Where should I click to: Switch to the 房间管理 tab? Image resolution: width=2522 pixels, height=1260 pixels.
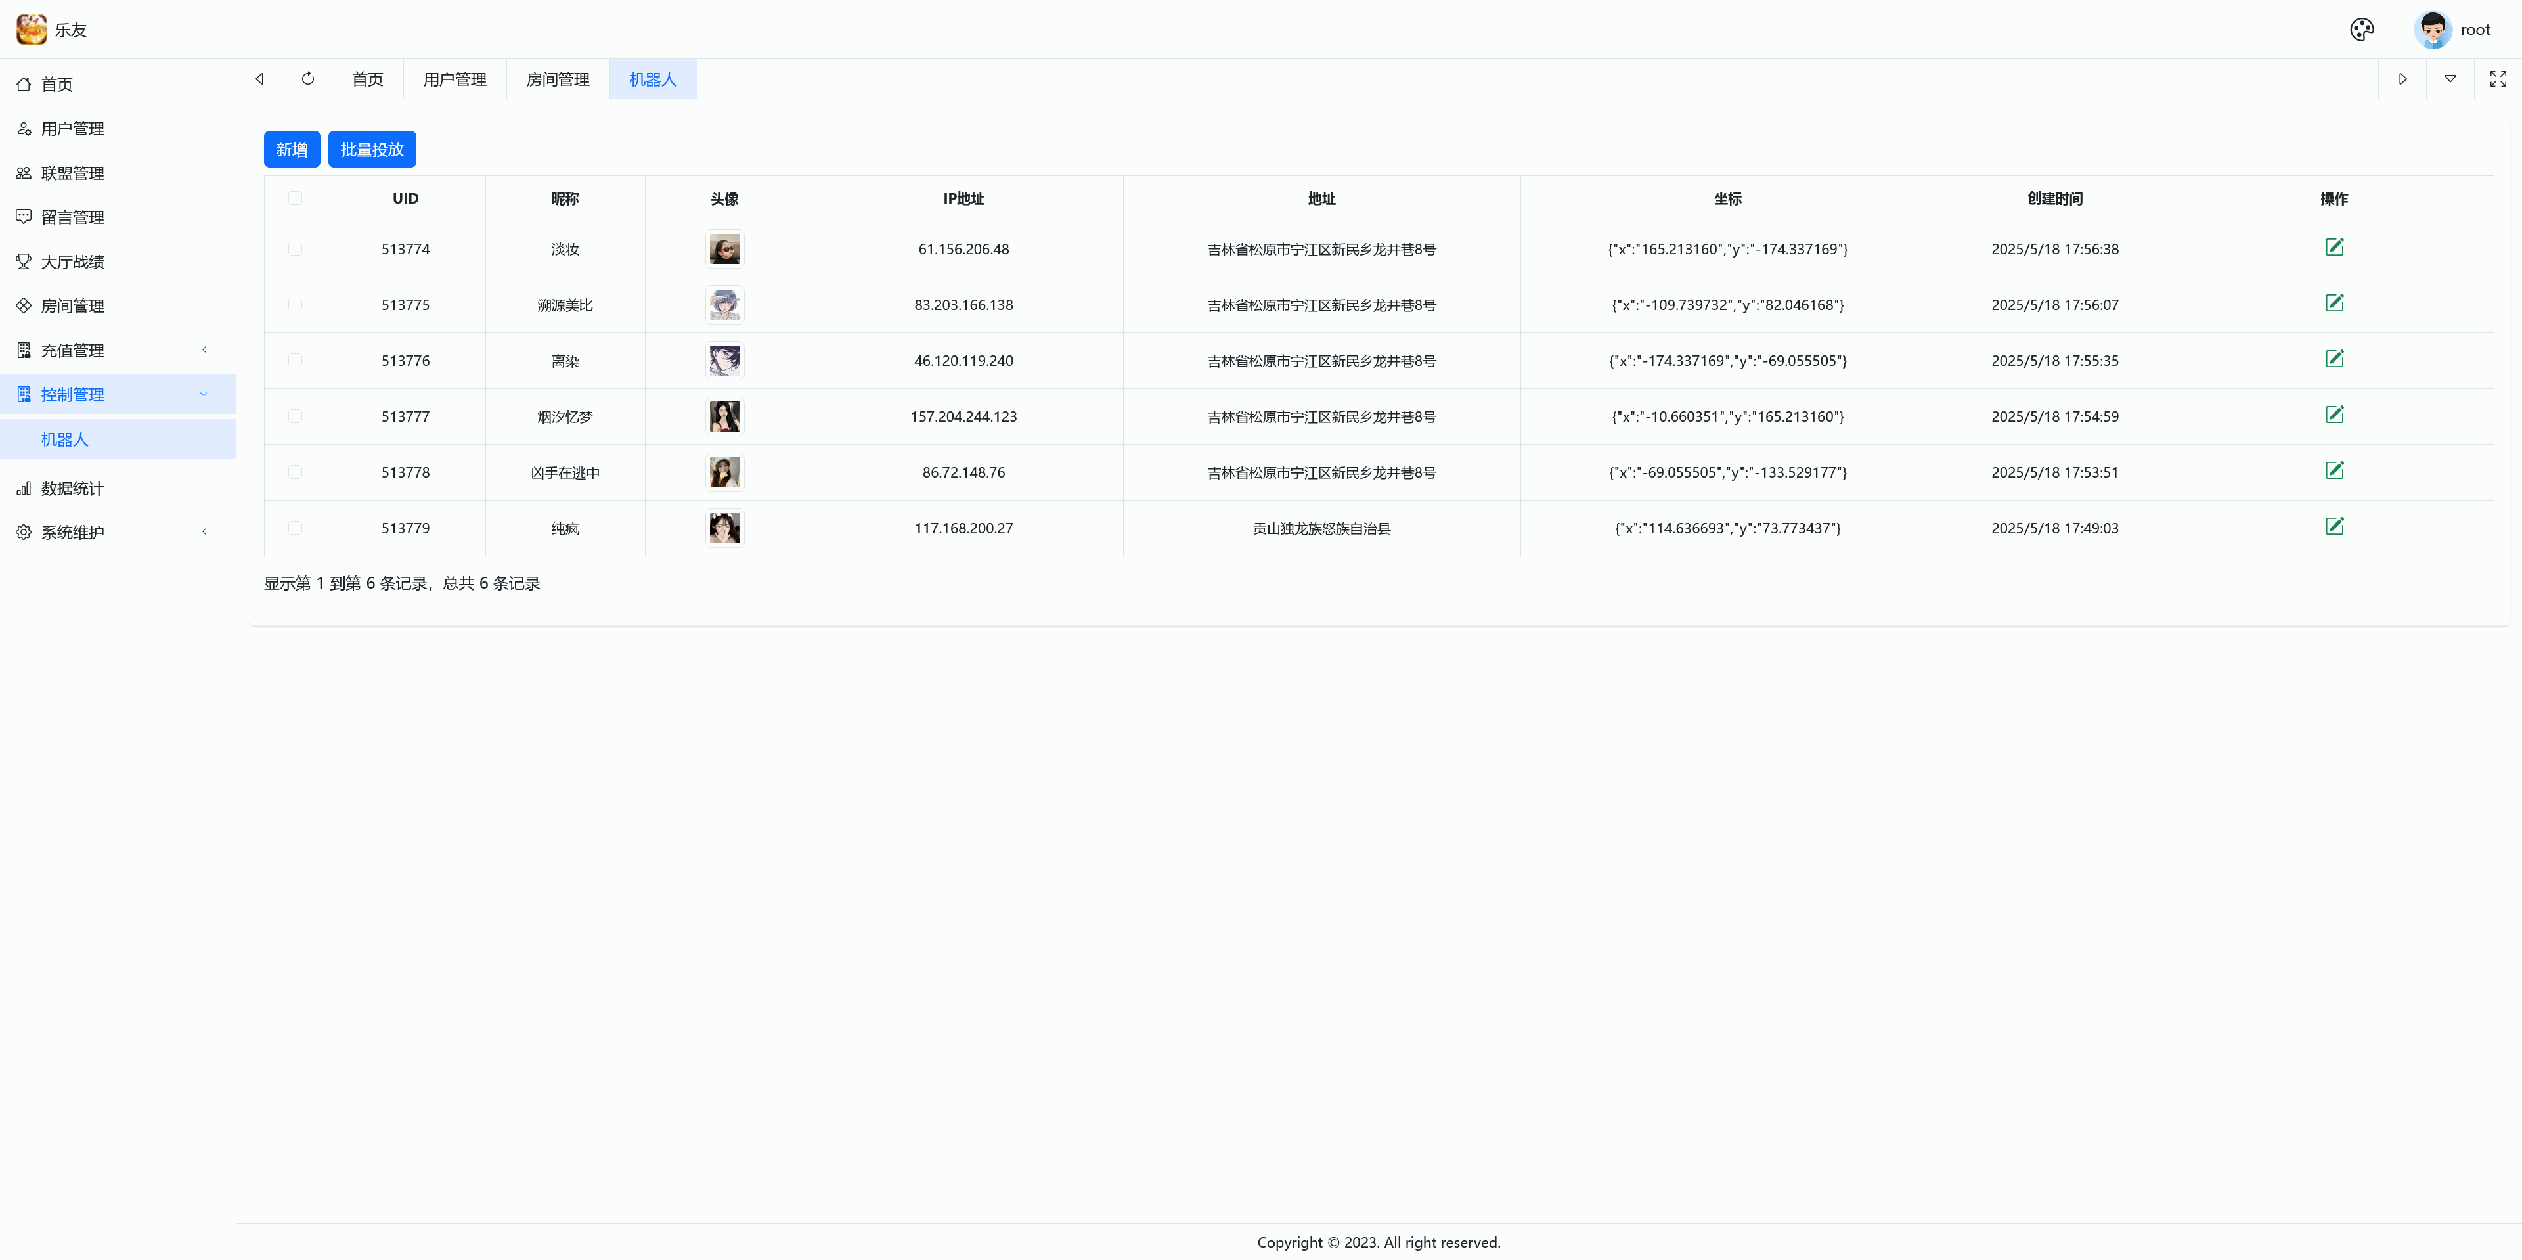click(557, 79)
